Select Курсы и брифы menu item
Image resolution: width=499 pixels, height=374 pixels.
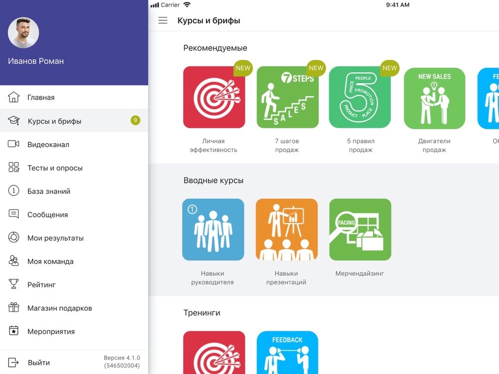coord(74,121)
